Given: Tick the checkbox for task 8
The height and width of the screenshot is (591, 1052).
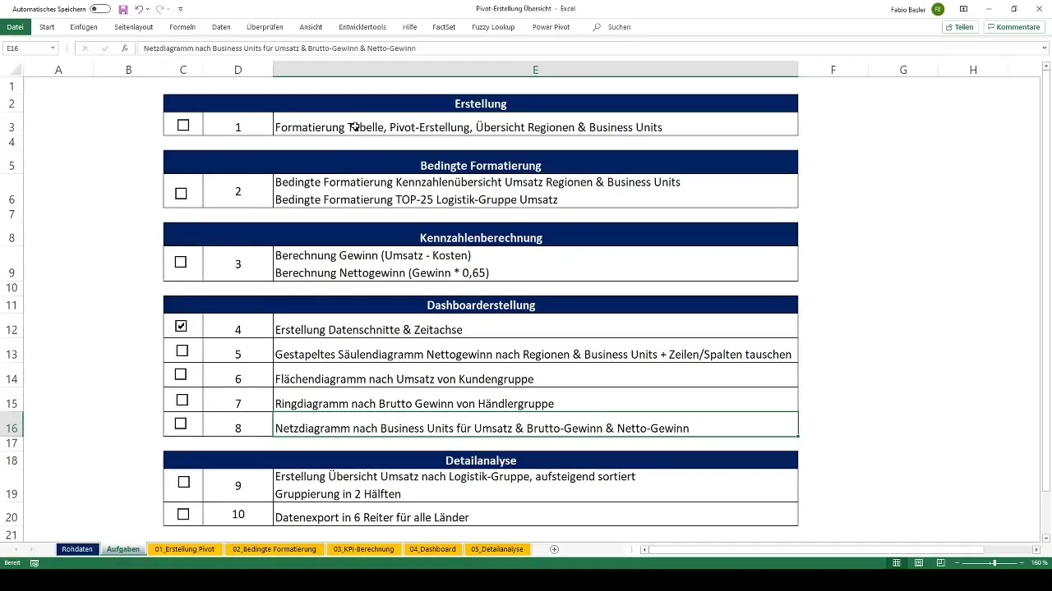Looking at the screenshot, I should pyautogui.click(x=181, y=424).
